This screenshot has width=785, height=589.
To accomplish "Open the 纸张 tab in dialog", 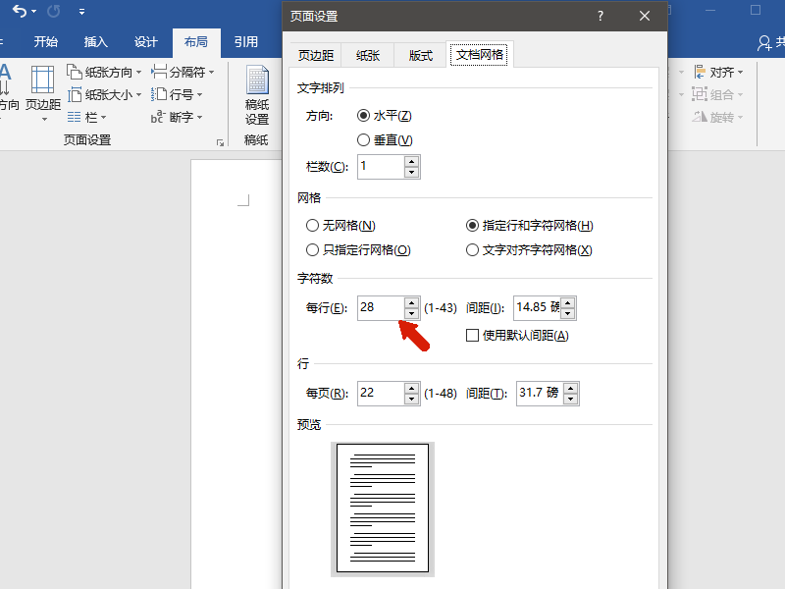I will tap(368, 55).
